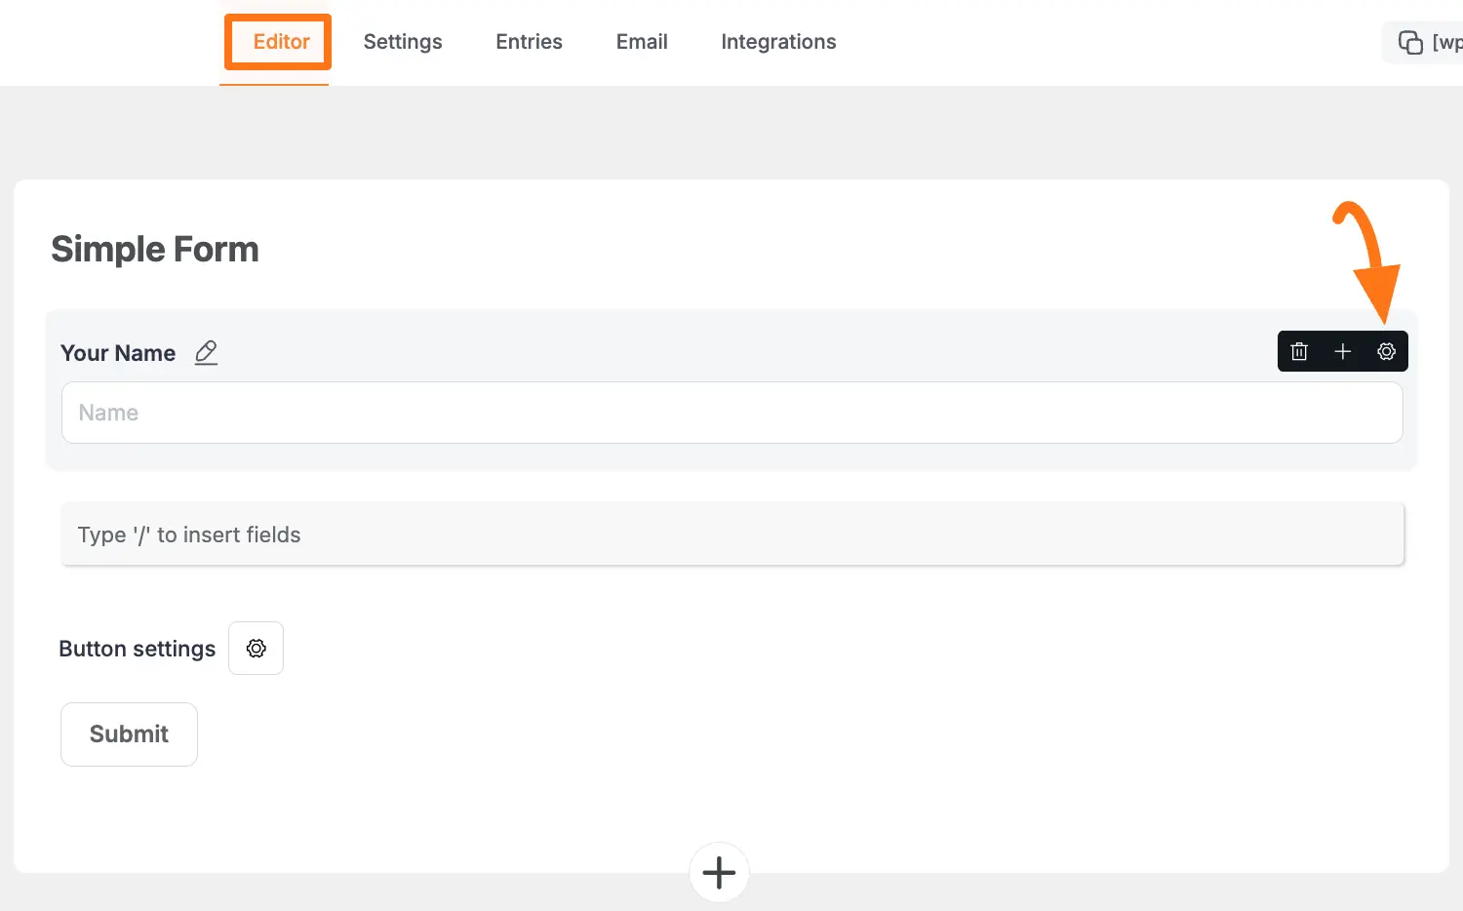Switch to the Editor tab

click(281, 42)
